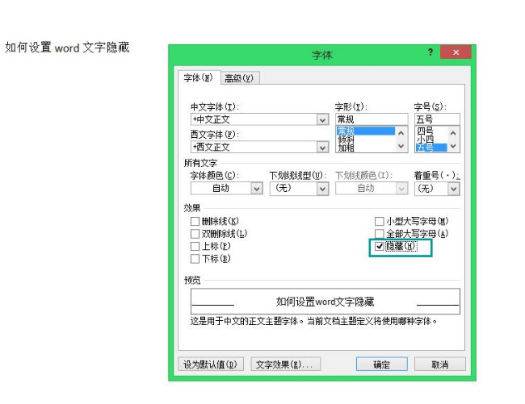Image resolution: width=525 pixels, height=404 pixels.
Task: Enable the 双删除线(L) checkbox
Action: (195, 234)
